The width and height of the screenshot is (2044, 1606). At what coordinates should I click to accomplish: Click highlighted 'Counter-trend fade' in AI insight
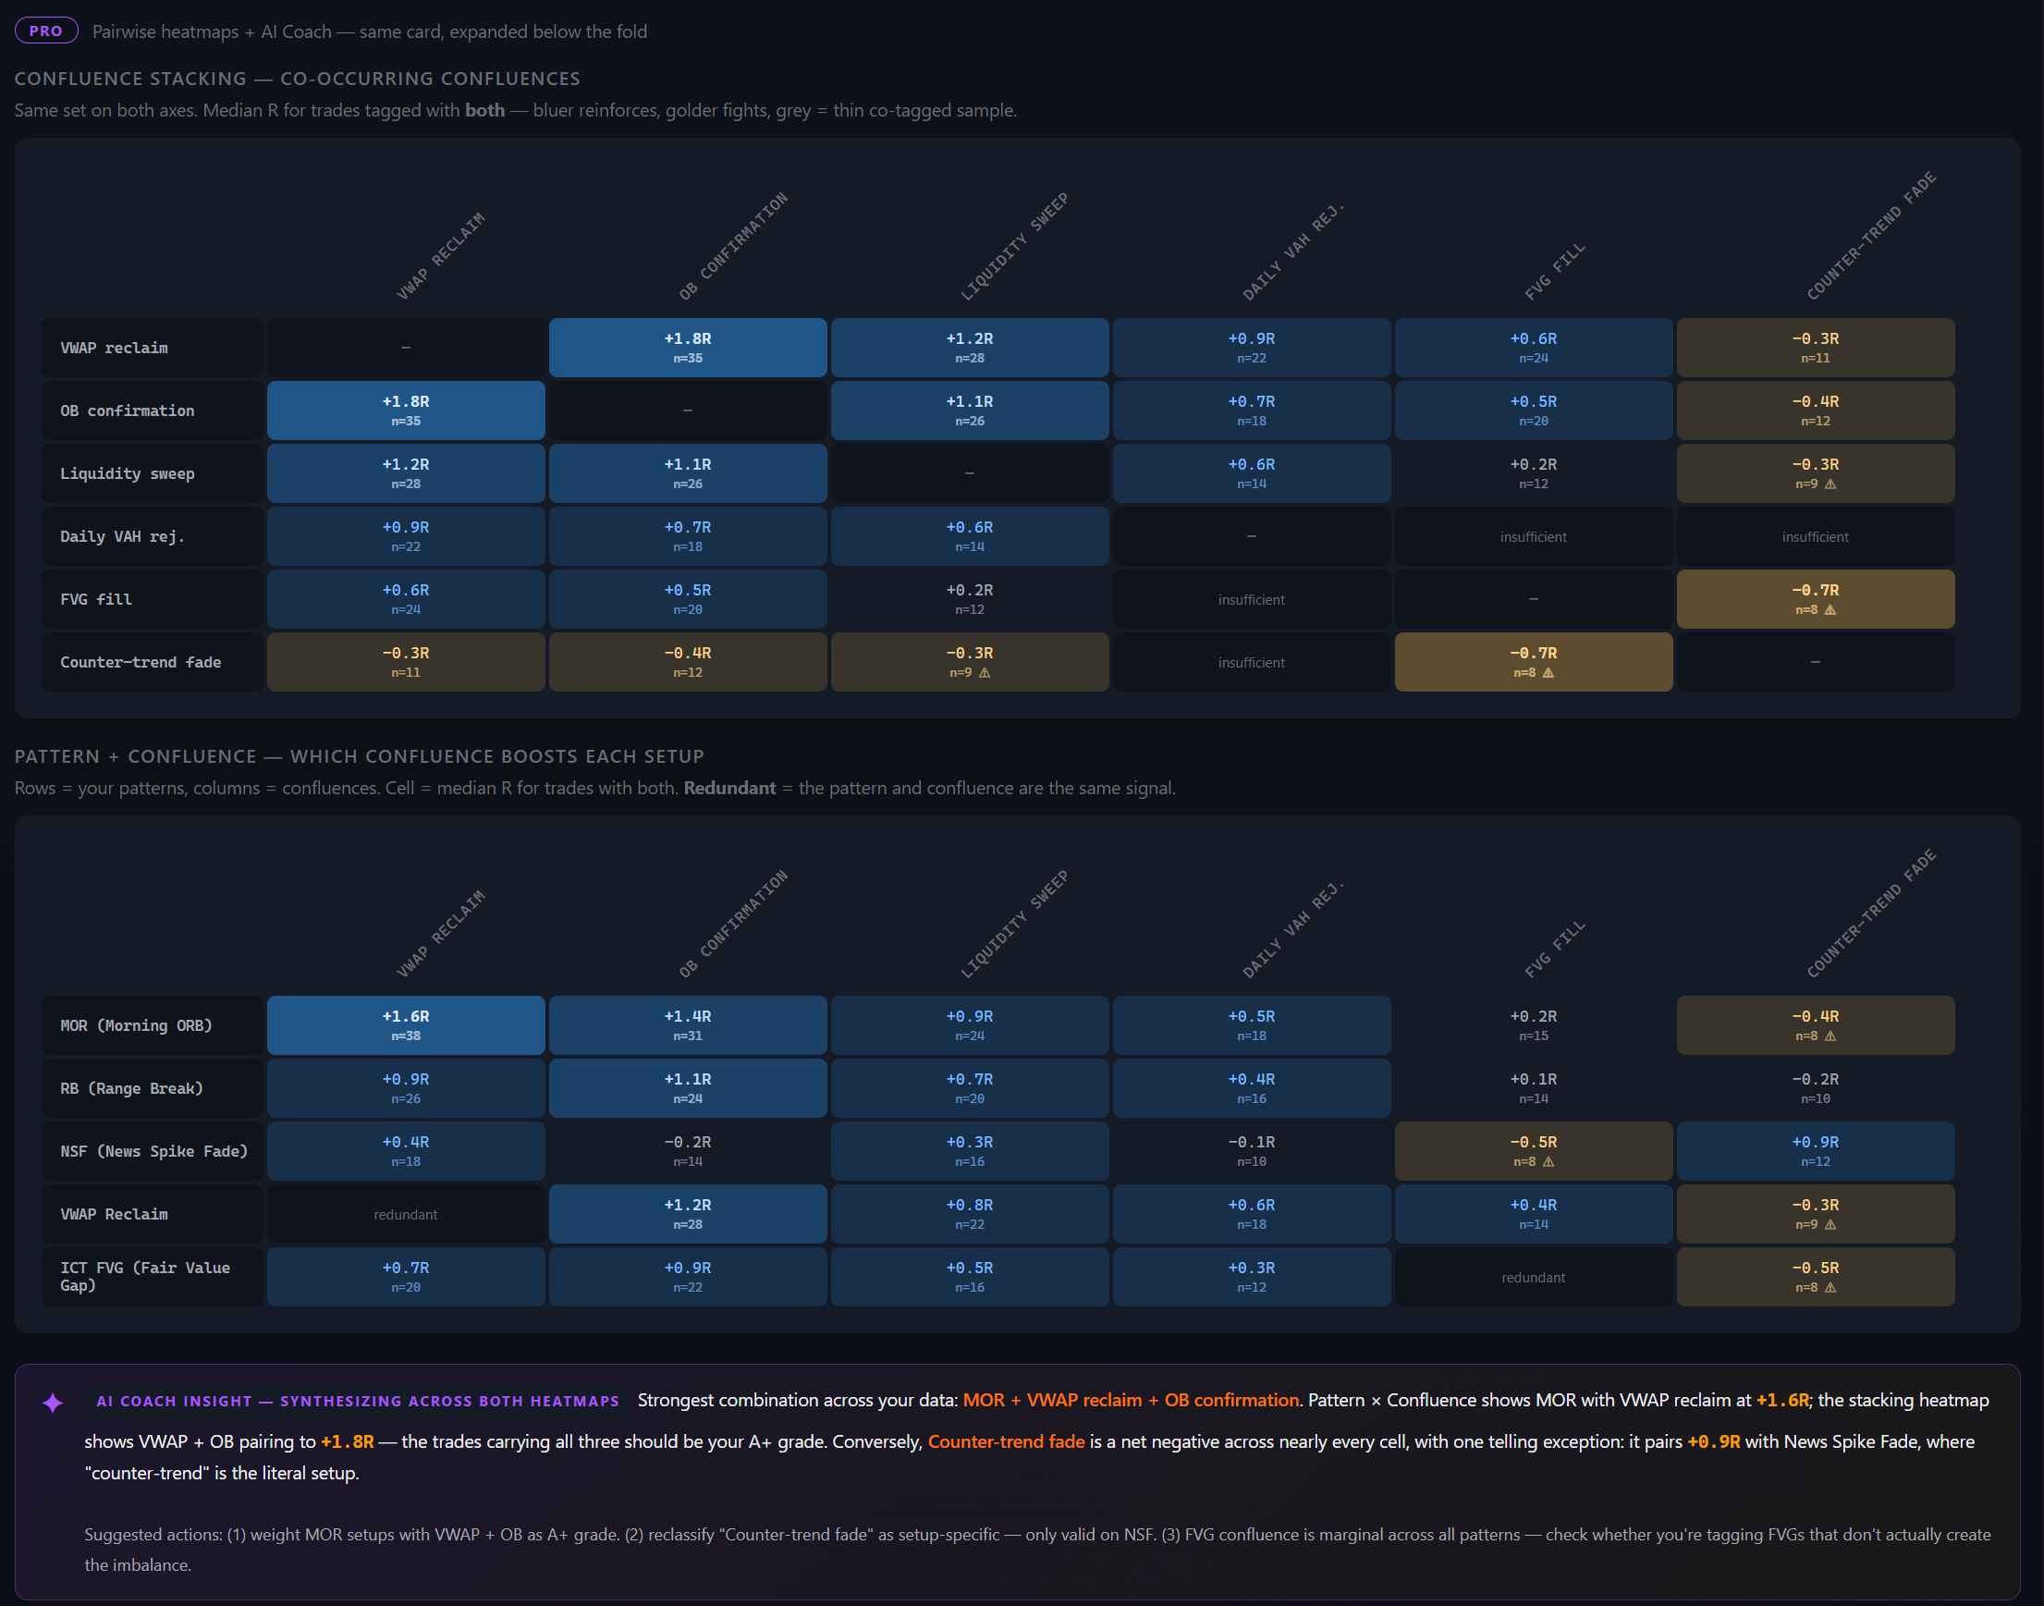point(1006,1442)
